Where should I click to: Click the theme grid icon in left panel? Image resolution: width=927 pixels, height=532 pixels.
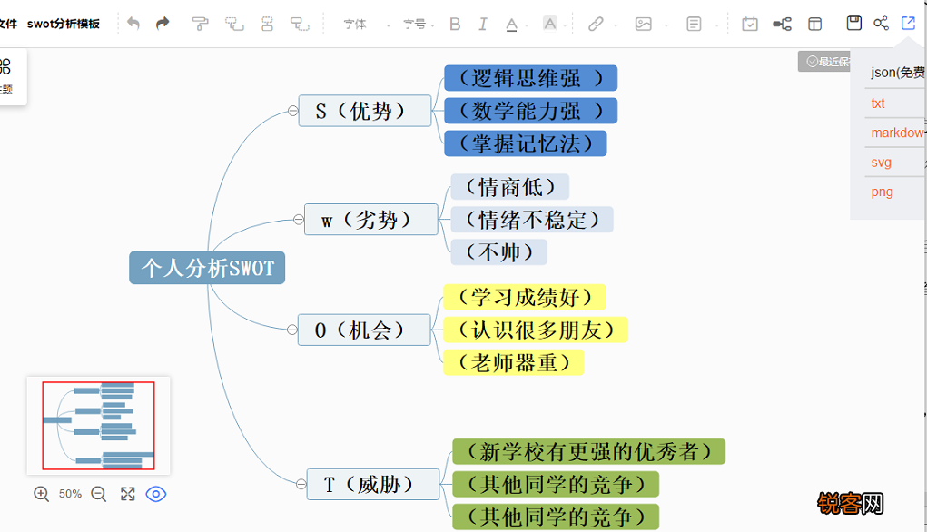pos(5,66)
